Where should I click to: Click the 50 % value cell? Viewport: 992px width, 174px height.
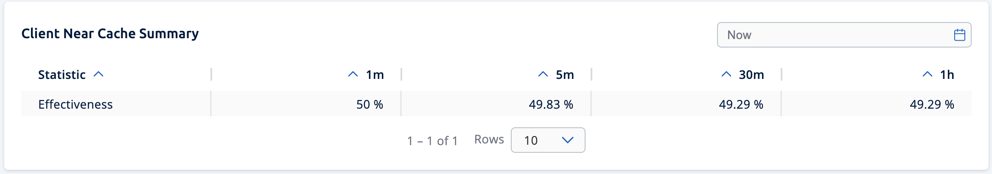(x=370, y=104)
